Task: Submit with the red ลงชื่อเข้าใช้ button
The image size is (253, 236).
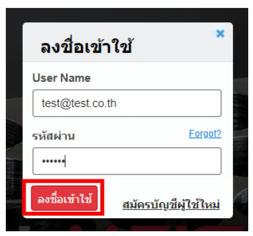Action: (x=64, y=198)
